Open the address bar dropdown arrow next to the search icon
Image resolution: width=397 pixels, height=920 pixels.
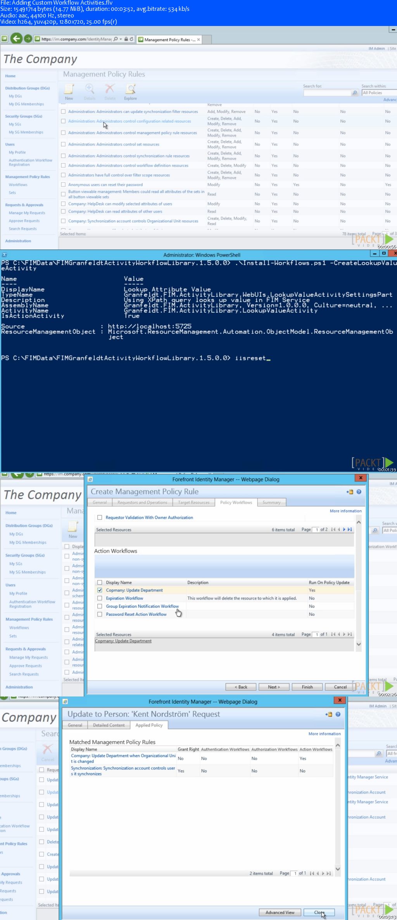(121, 39)
